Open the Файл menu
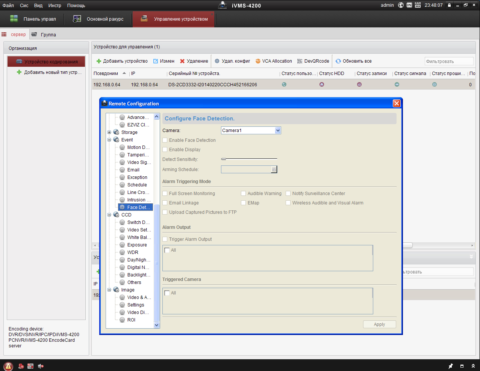 click(x=8, y=6)
